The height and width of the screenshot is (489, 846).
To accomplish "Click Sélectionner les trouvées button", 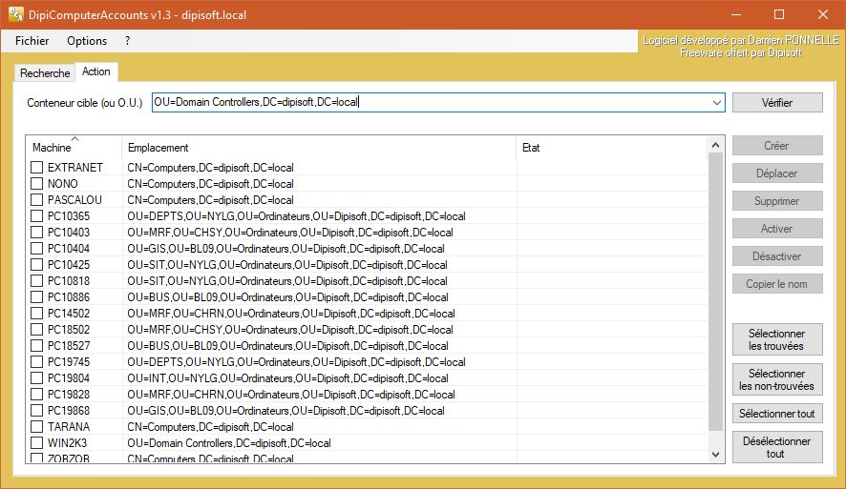I will [776, 339].
